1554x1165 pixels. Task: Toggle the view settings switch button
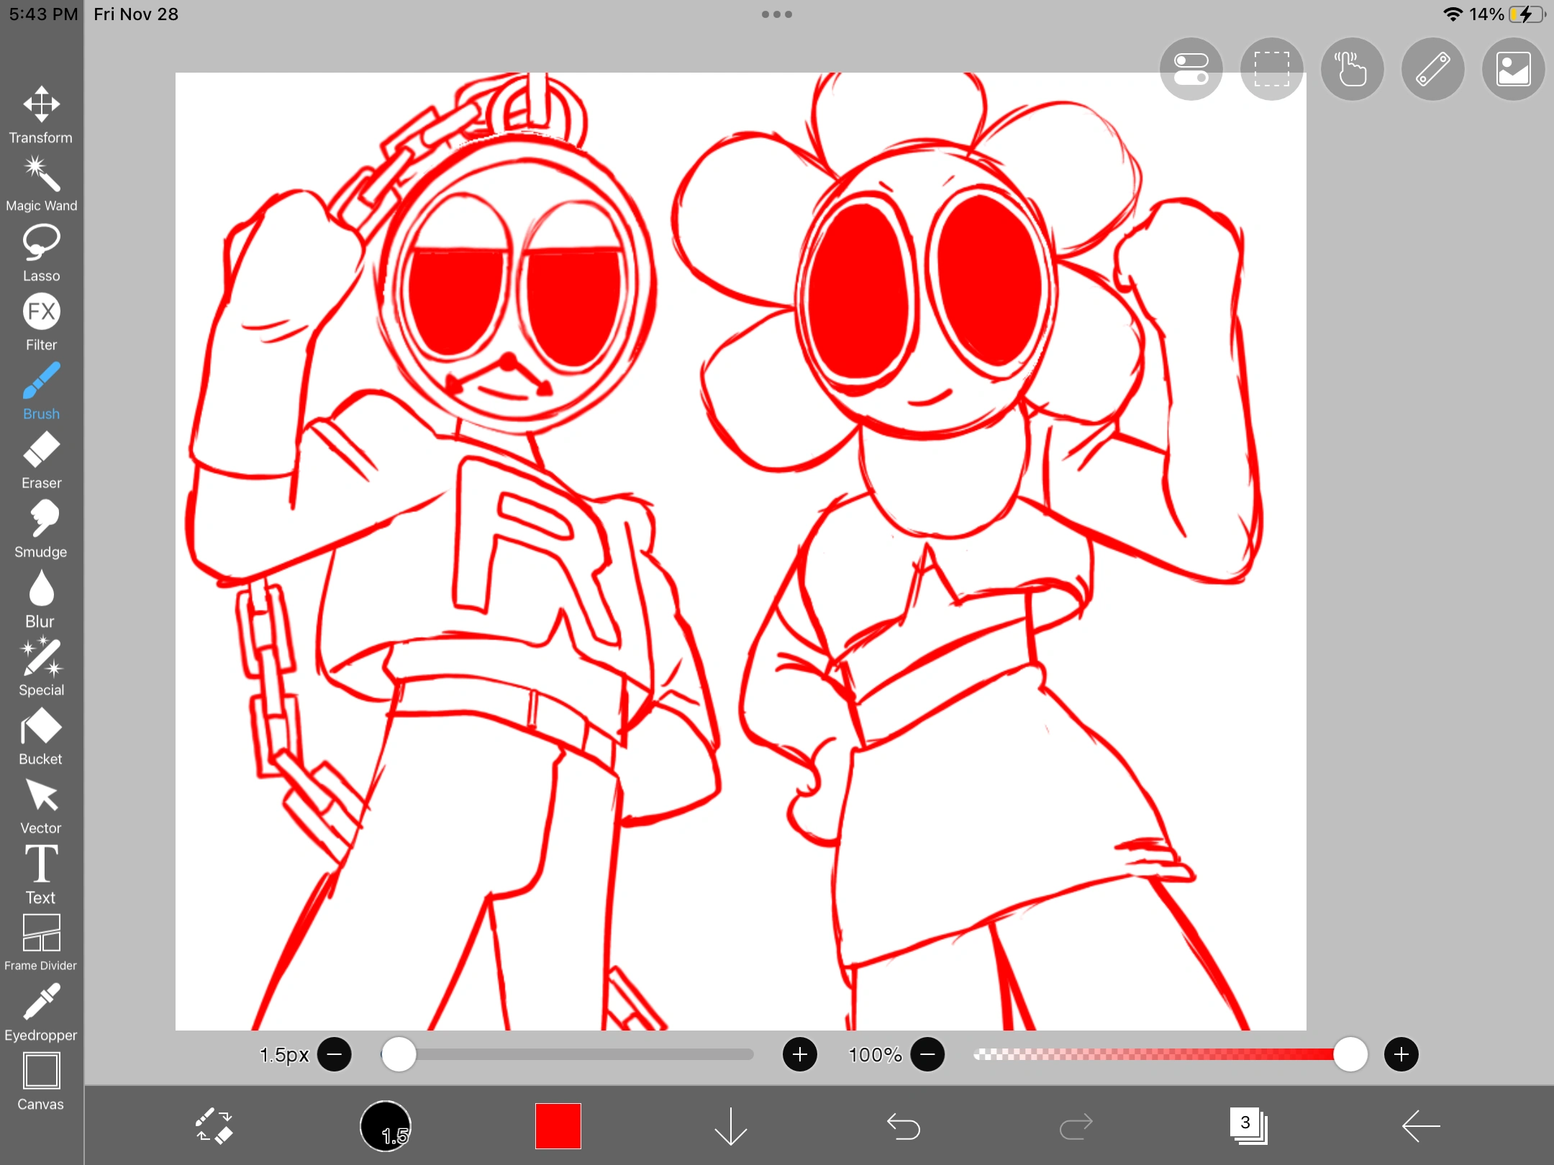click(x=1191, y=69)
